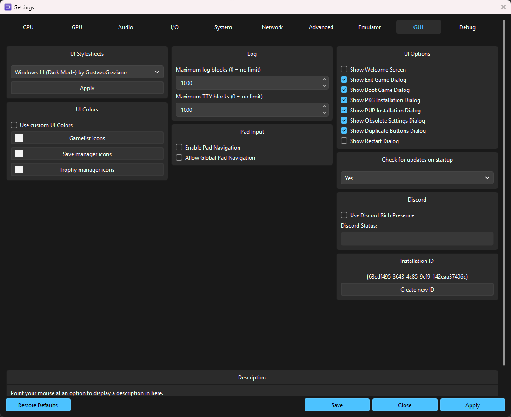Switch to the Emulator tab

point(370,27)
